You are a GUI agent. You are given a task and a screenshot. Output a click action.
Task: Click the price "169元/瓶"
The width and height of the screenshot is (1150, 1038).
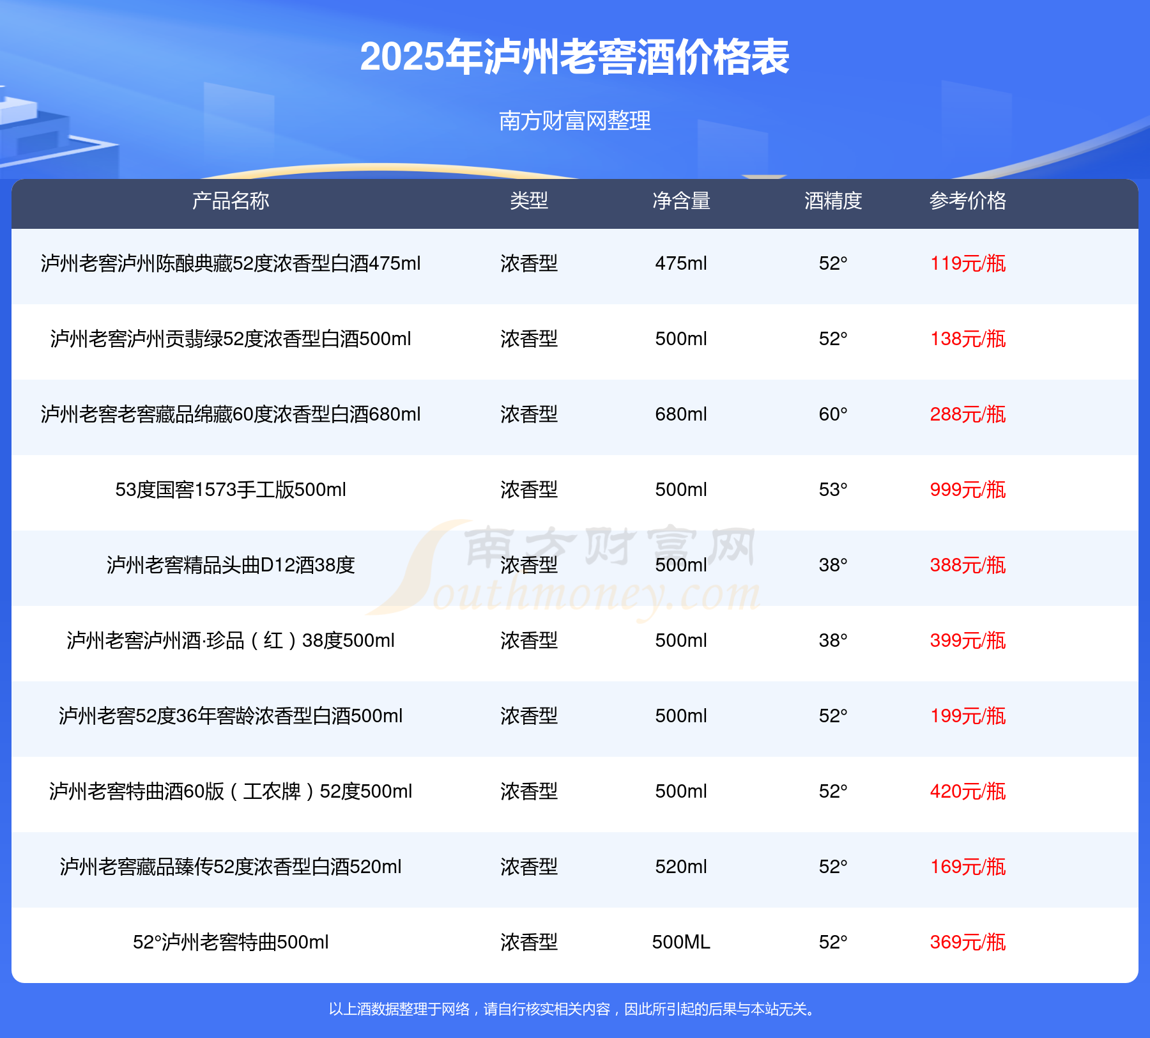[968, 867]
